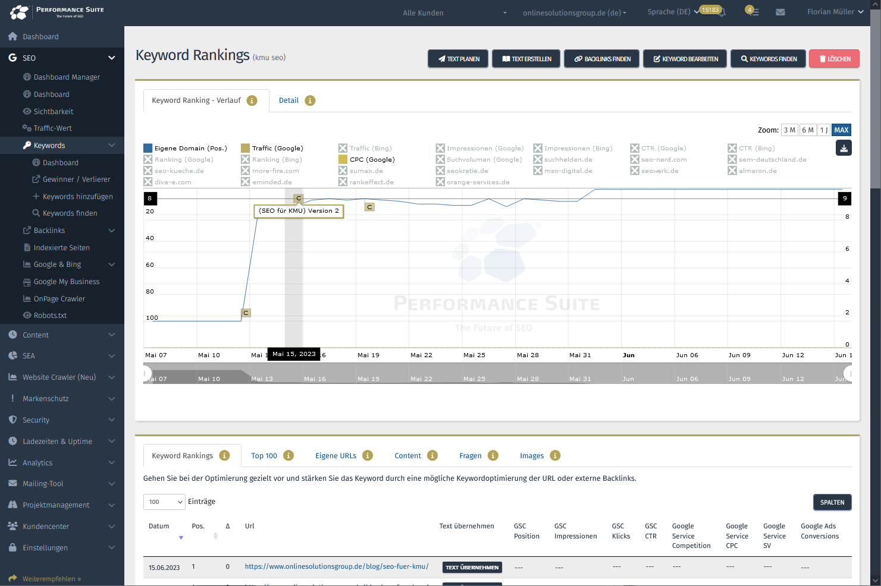Image resolution: width=881 pixels, height=586 pixels.
Task: Switch to the Eigene URLs tab
Action: [x=336, y=456]
